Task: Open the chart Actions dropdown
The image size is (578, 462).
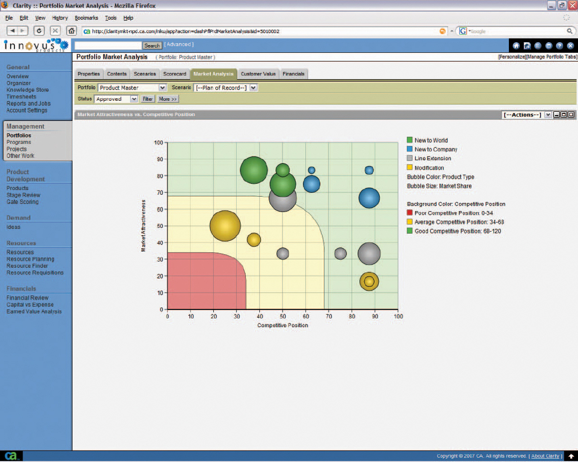Action: pyautogui.click(x=548, y=115)
